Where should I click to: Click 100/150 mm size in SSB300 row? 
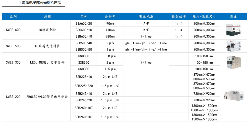(x=204, y=56)
